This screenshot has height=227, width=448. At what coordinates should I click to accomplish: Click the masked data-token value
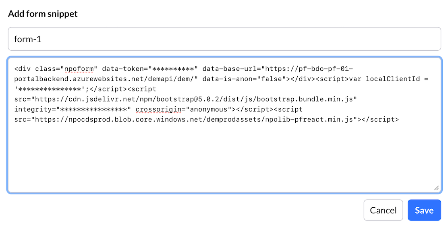pos(172,68)
